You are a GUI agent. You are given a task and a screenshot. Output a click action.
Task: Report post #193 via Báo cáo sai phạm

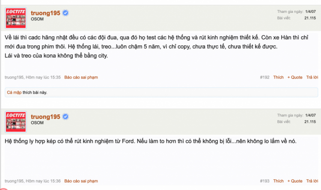pos(81,181)
